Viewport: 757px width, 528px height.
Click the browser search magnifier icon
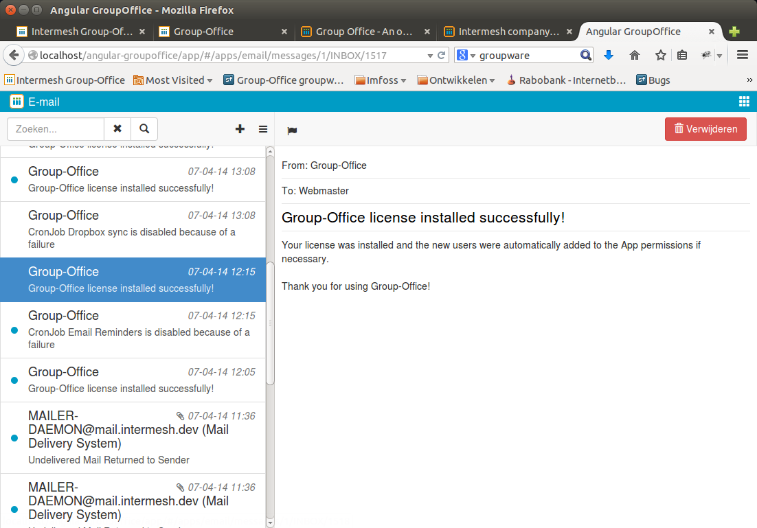tap(585, 56)
